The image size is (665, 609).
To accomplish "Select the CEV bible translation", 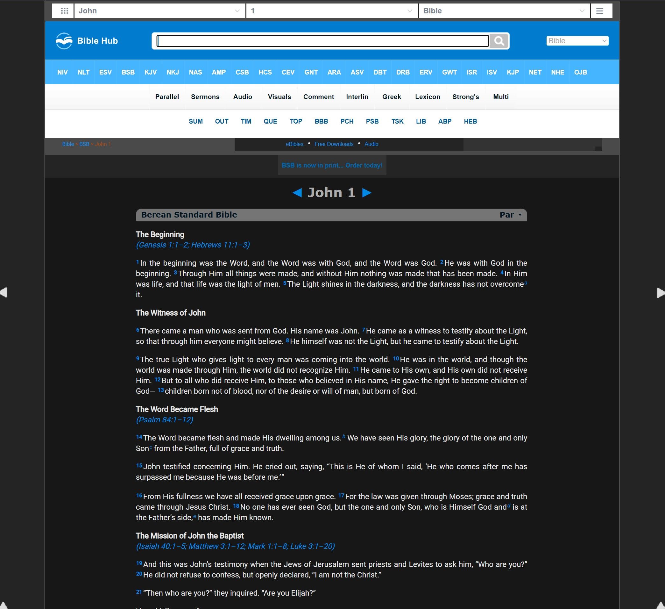I will [x=288, y=72].
